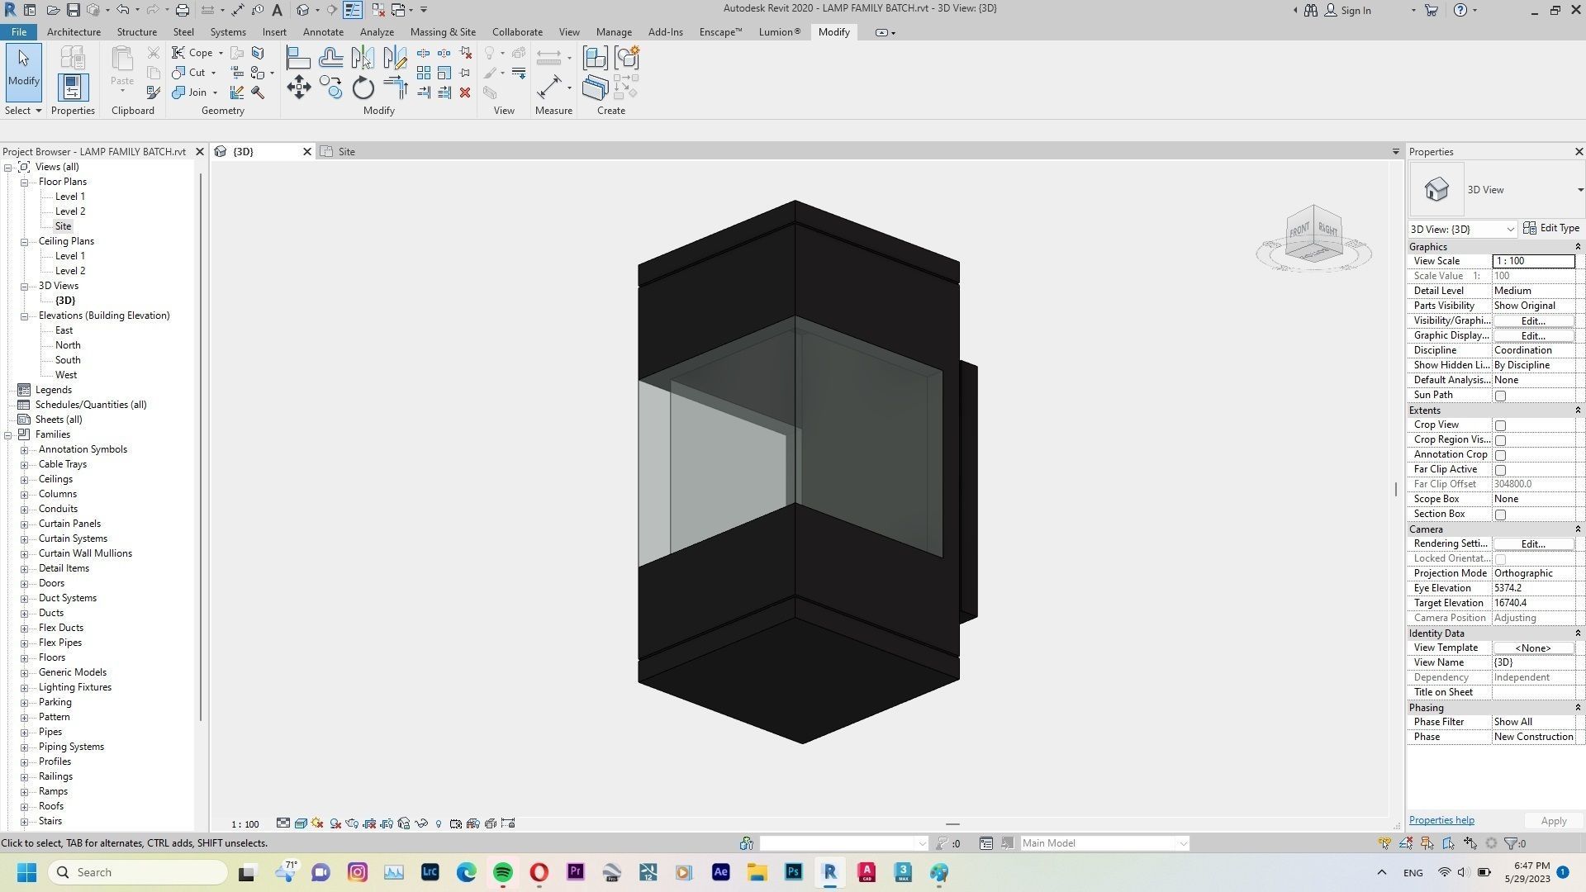Enable the Section Box checkbox
Viewport: 1586px width, 892px height.
(1500, 515)
